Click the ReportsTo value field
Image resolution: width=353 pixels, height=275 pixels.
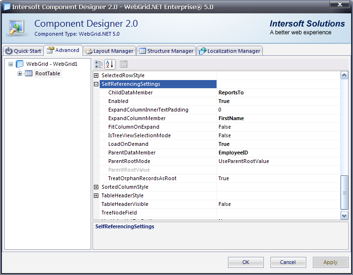(278, 92)
